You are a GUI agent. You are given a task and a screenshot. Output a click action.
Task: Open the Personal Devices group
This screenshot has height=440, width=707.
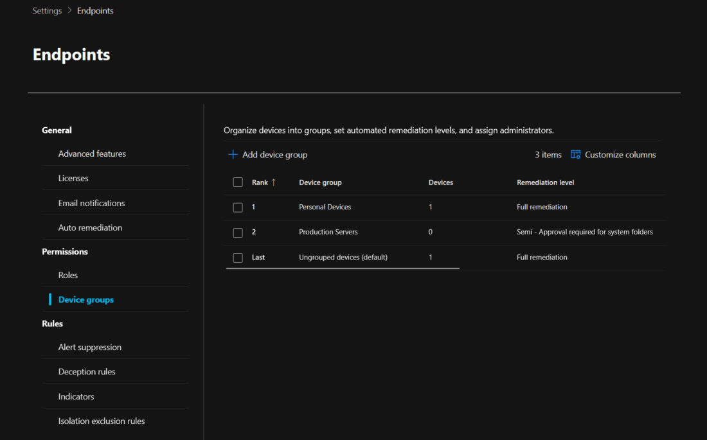coord(325,207)
